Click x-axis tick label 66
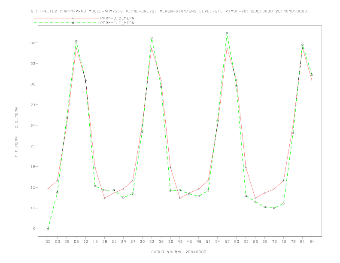 (x=255, y=242)
